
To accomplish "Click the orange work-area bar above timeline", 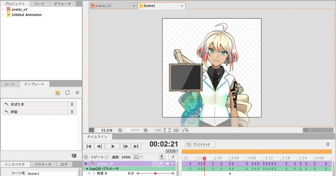I will (x=257, y=152).
